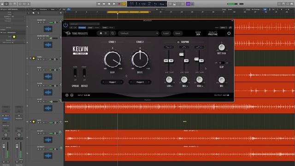Click the link icon between Stage 1 and 2
295x166 pixels.
(126, 76)
